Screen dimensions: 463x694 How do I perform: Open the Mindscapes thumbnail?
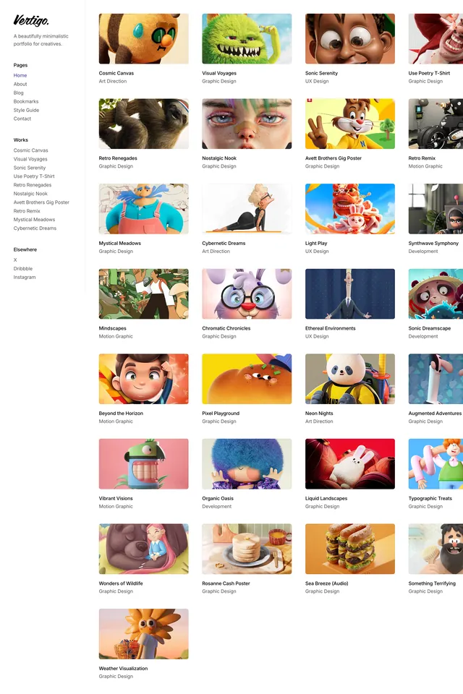pyautogui.click(x=143, y=294)
